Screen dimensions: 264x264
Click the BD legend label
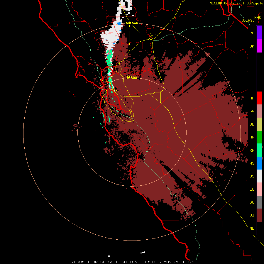[252, 124]
